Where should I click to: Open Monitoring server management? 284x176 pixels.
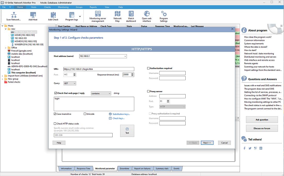[98, 16]
